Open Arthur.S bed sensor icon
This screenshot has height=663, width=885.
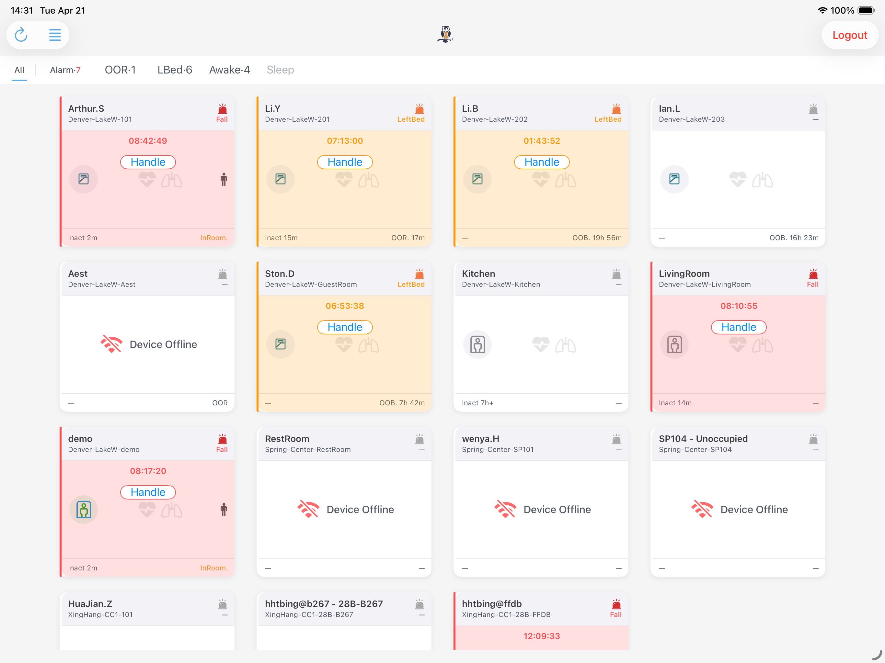click(84, 179)
